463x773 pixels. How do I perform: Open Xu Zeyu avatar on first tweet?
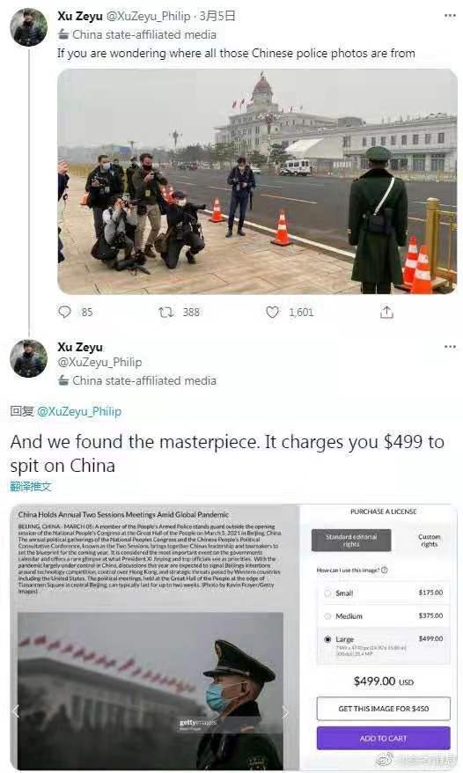28,27
